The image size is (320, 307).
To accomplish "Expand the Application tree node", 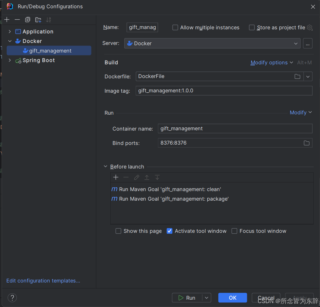I will [x=10, y=32].
